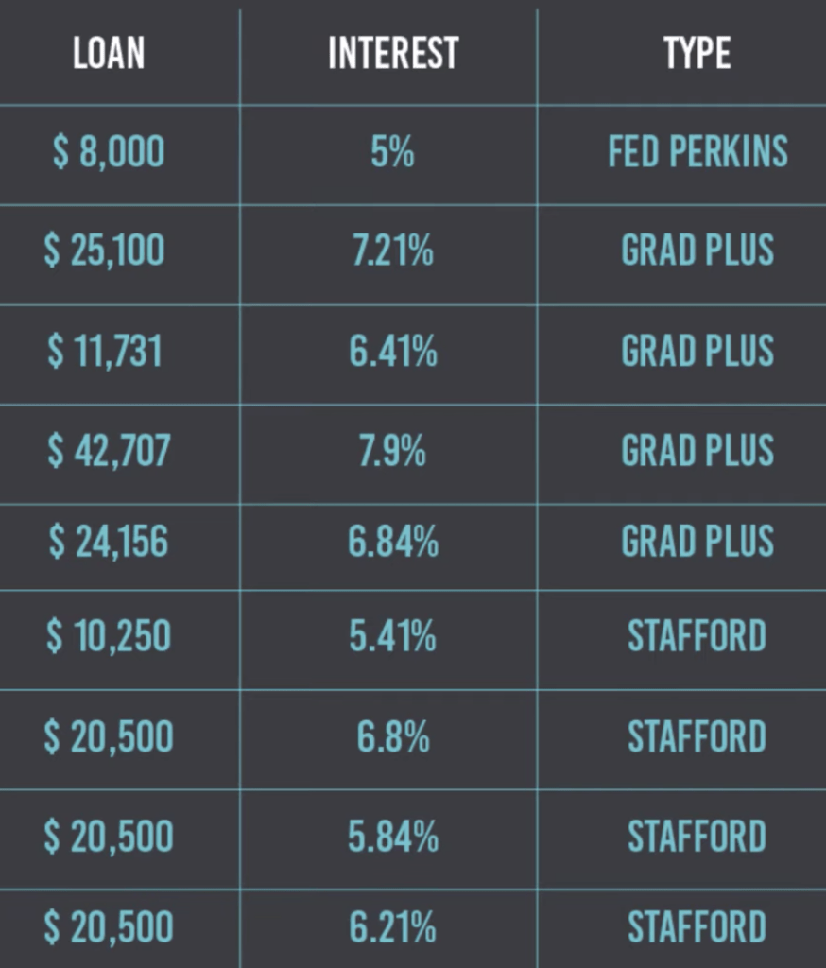Click the 6.21% interest rate
826x968 pixels.
click(392, 927)
